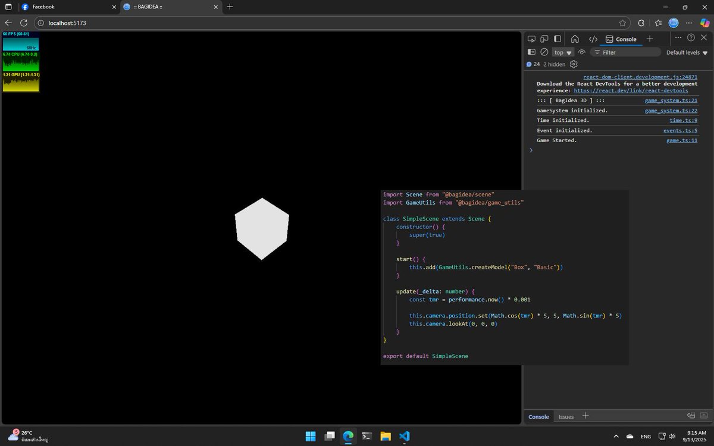Open the 'top' JavaScript context dropdown

click(563, 52)
